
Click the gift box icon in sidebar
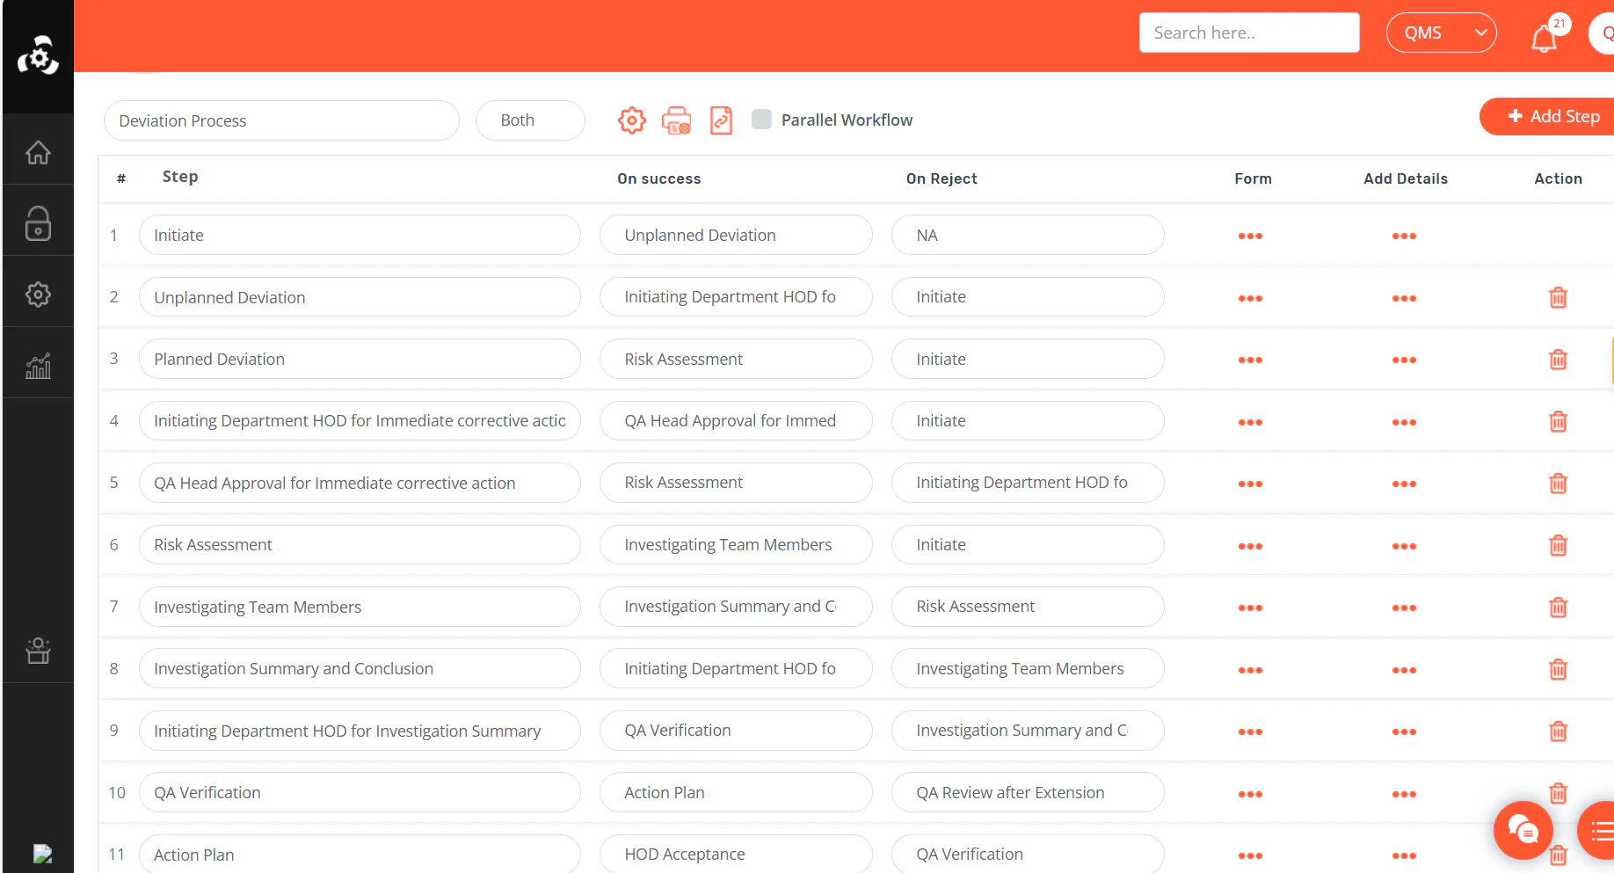click(38, 651)
